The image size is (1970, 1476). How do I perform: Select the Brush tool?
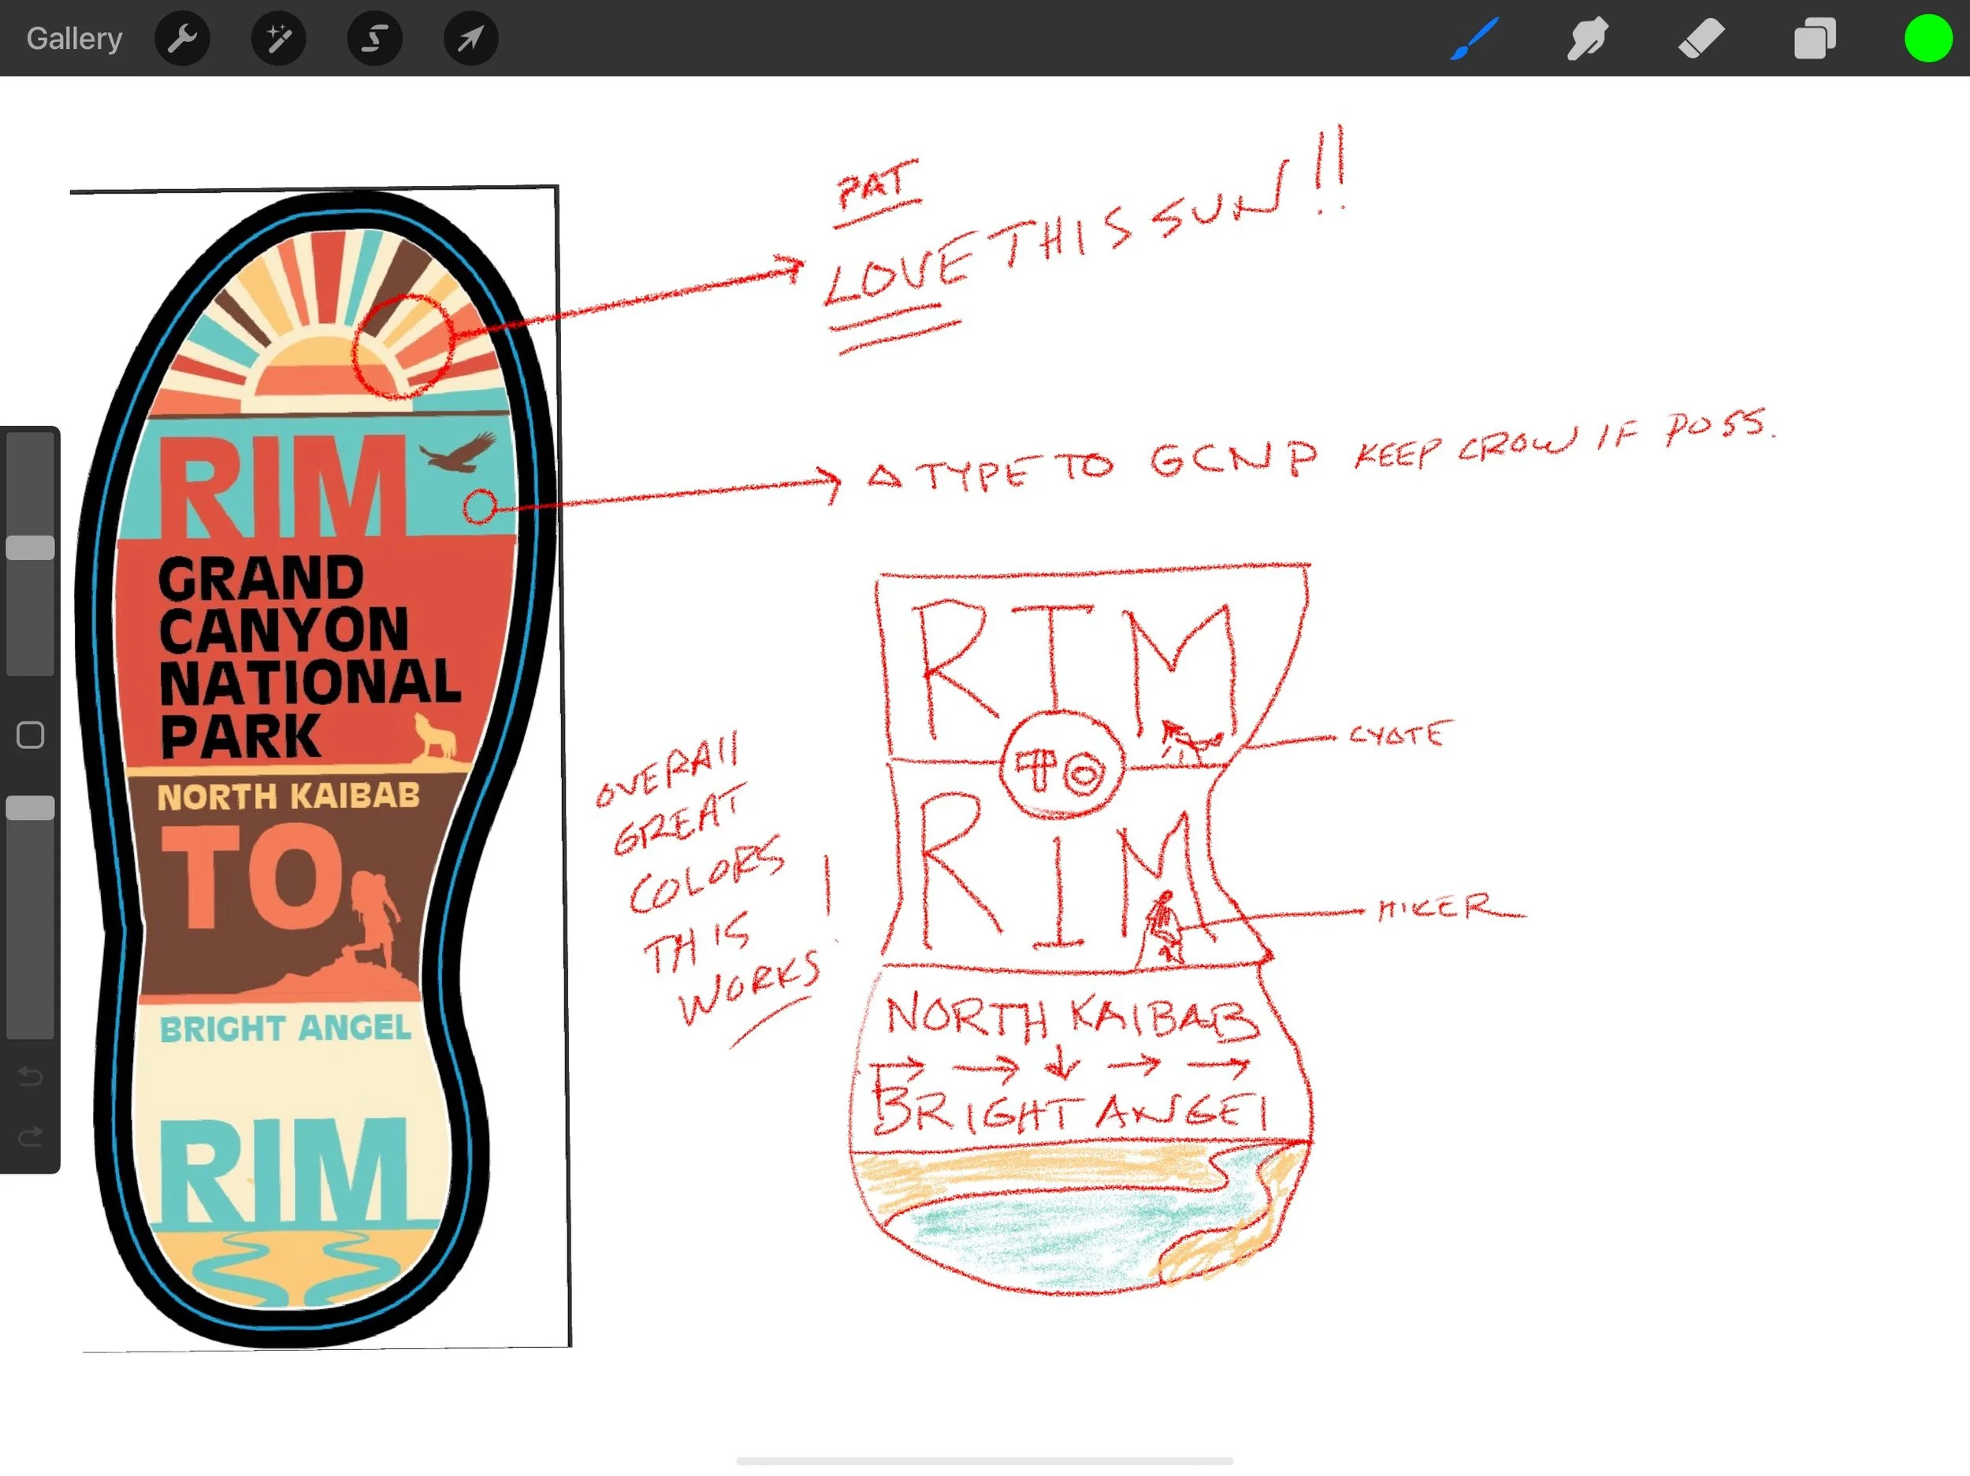coord(1475,39)
